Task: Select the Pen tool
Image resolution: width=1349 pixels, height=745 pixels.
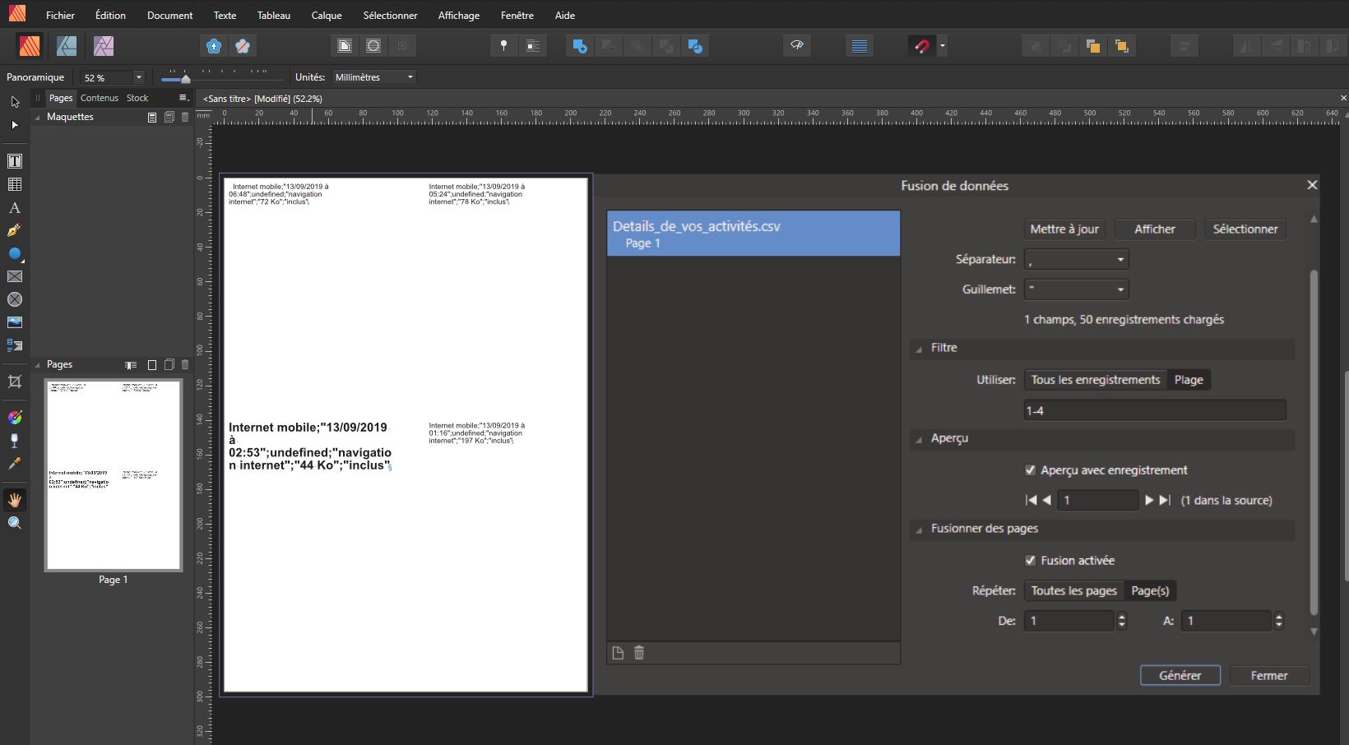Action: [15, 231]
